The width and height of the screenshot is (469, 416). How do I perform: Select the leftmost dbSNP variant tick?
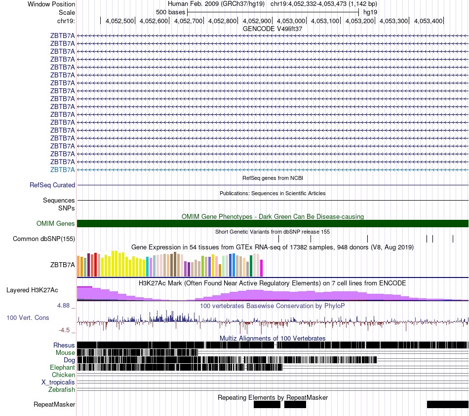279,239
